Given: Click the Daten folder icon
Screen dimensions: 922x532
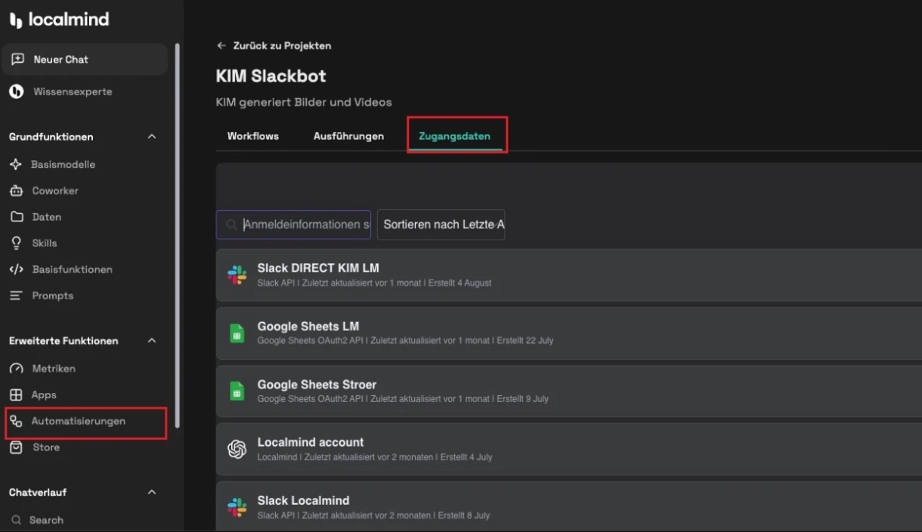Looking at the screenshot, I should click(x=17, y=217).
